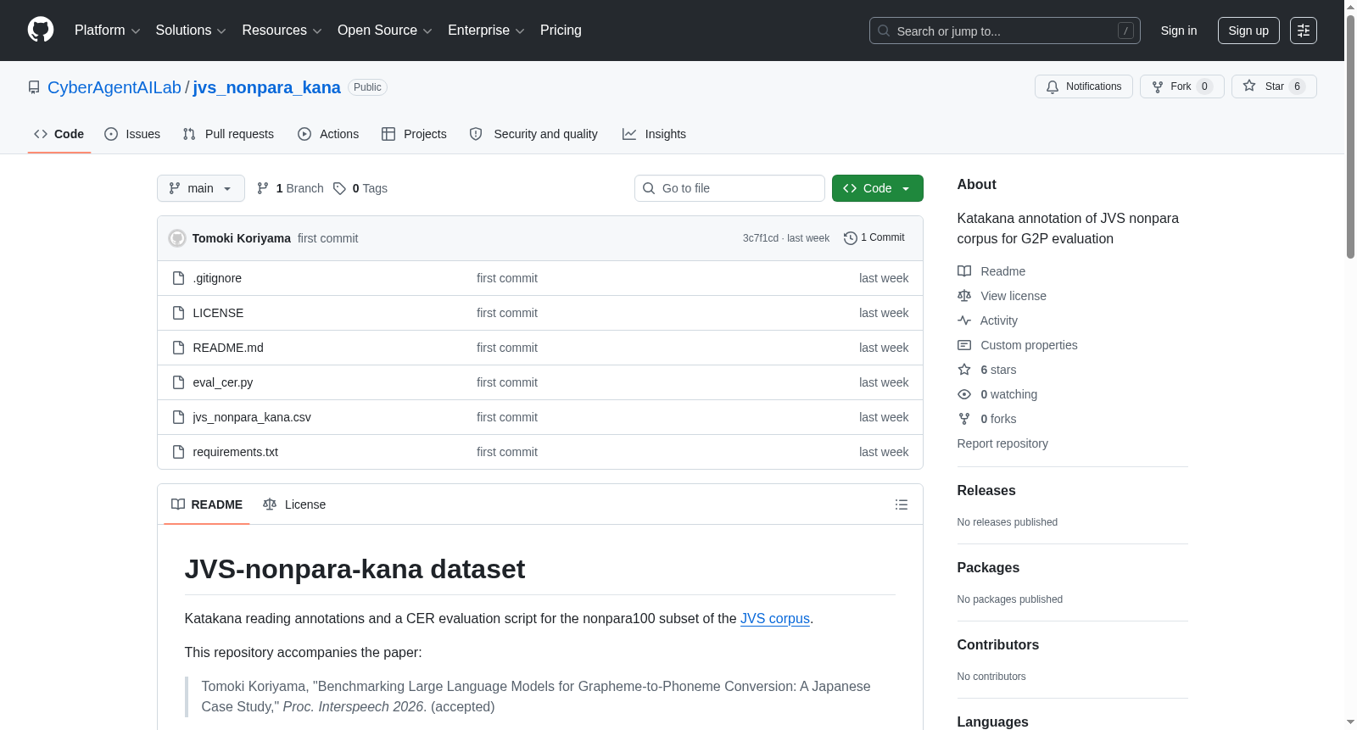Open commit history clock icon
Image resolution: width=1357 pixels, height=730 pixels.
click(851, 238)
